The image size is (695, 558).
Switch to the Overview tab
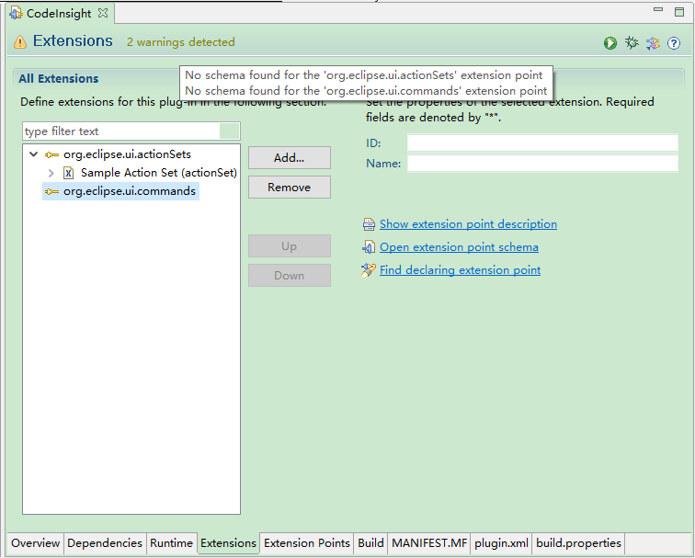pyautogui.click(x=36, y=543)
